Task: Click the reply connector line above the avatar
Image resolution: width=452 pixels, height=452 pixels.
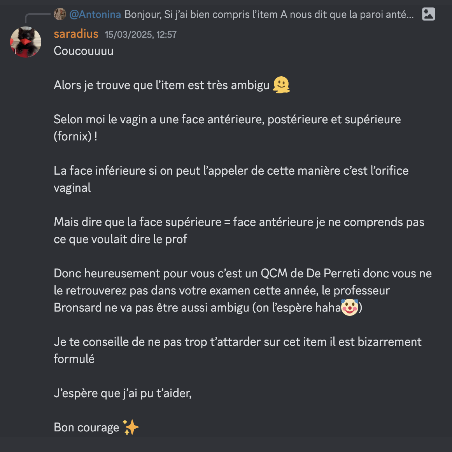Action: [x=37, y=18]
